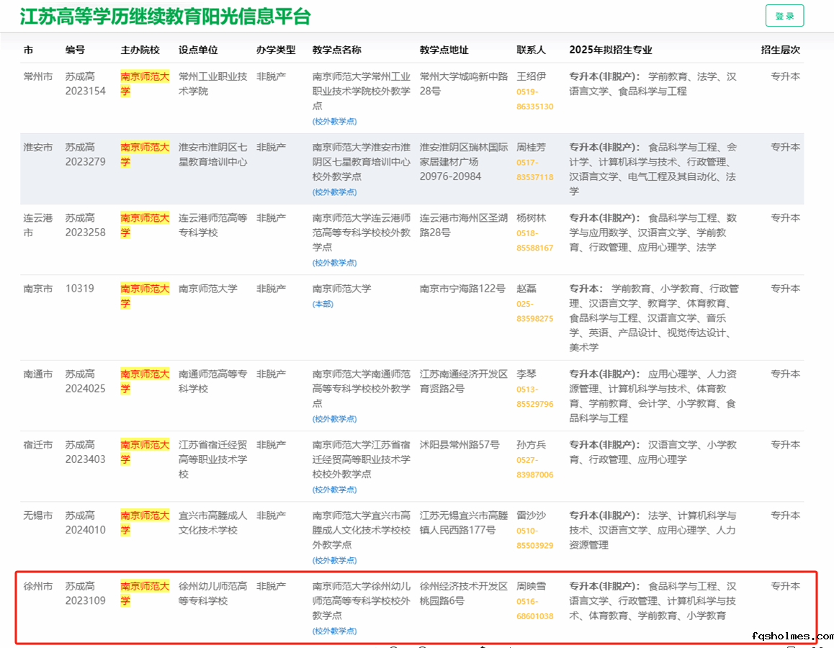Click phone number 0516-68601038 for 周映雪

pos(534,609)
